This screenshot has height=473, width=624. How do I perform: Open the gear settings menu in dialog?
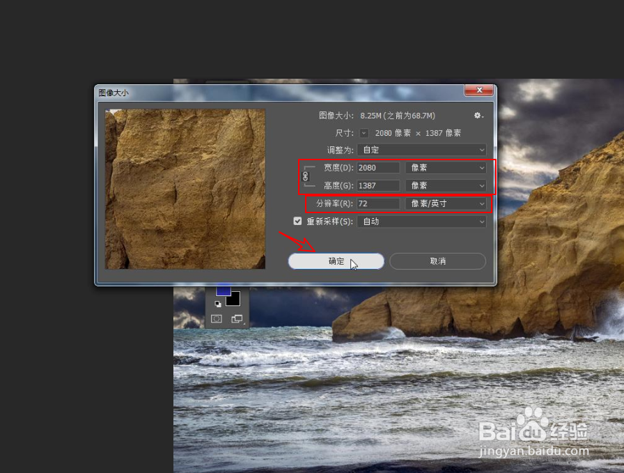coord(478,116)
